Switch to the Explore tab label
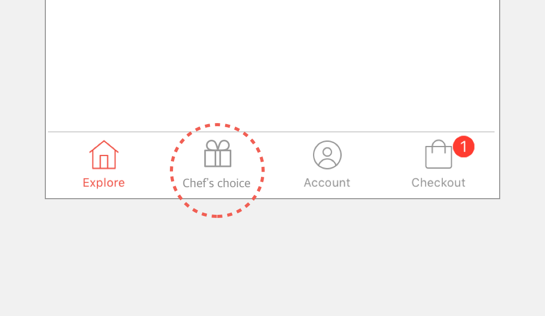 tap(104, 183)
